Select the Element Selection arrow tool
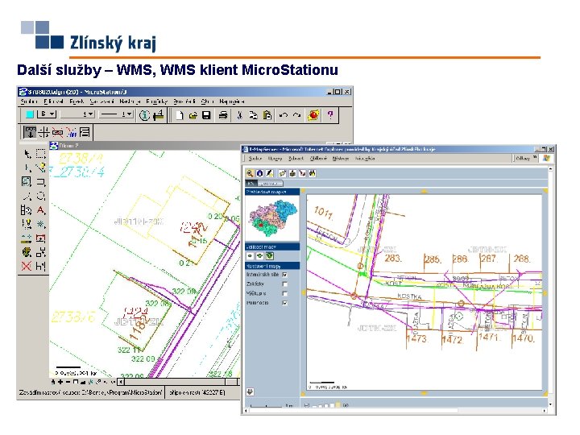Viewport: 580px width, 435px height. coord(27,154)
